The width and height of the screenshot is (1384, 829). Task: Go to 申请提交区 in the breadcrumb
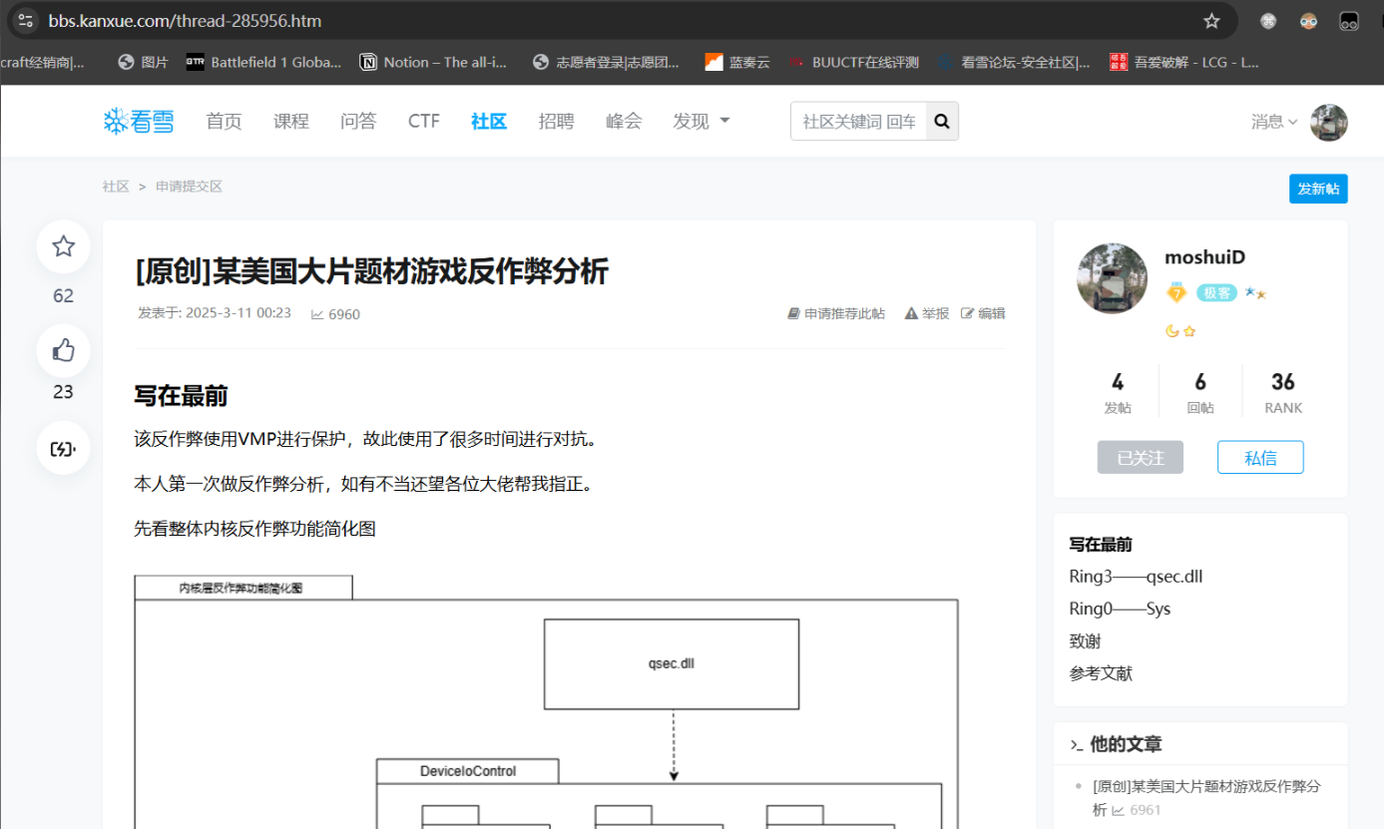(x=189, y=187)
